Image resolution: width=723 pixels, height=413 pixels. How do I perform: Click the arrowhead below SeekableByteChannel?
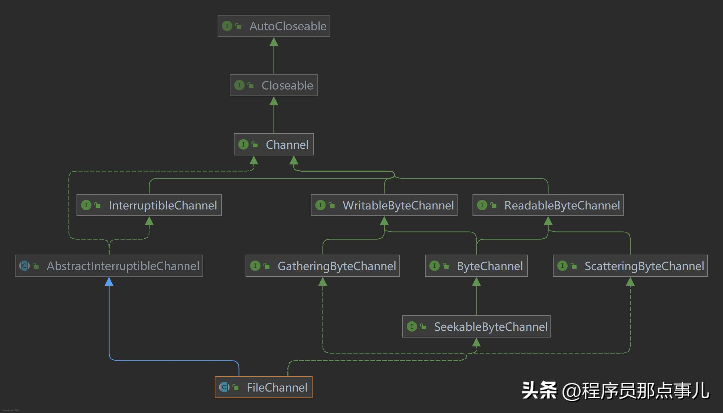[x=476, y=343]
